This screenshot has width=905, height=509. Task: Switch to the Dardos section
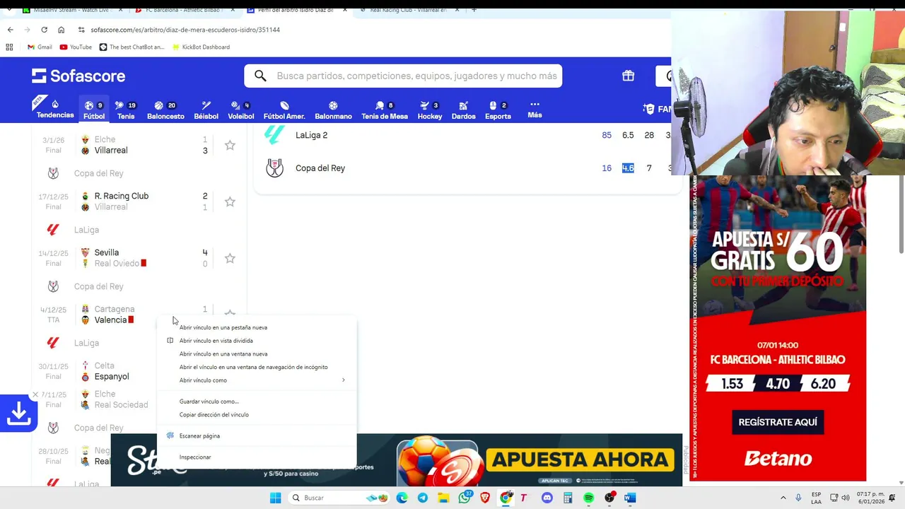[x=463, y=109]
